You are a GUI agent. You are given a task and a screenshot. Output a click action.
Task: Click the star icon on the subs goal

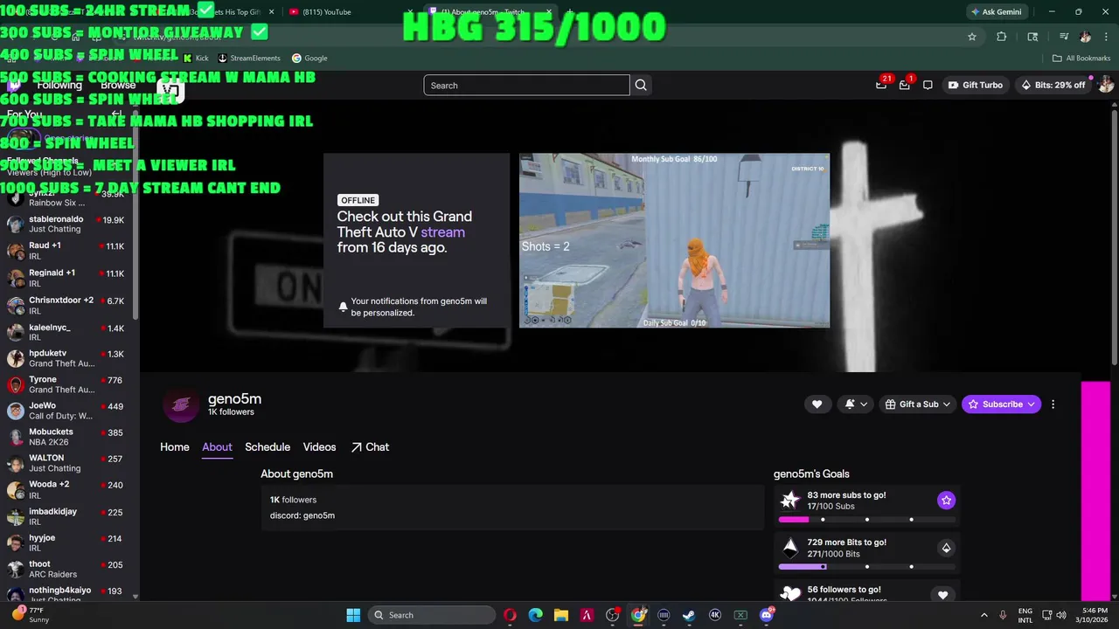pos(946,500)
